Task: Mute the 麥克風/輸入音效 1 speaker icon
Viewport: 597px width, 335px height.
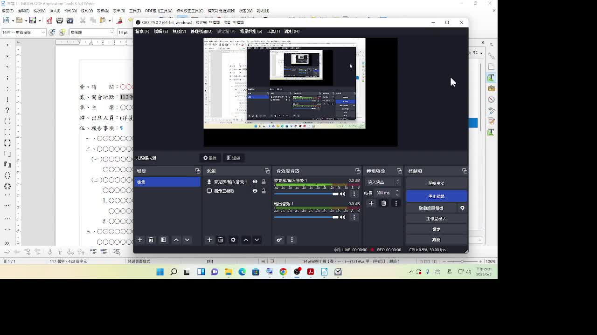Action: 343,194
